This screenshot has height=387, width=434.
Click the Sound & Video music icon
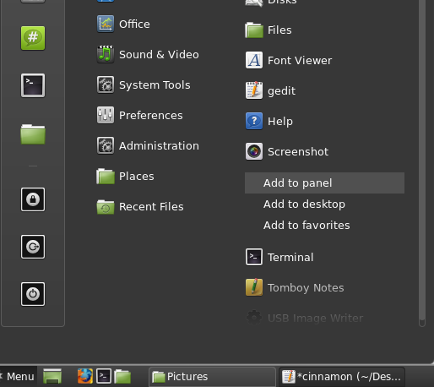[106, 54]
